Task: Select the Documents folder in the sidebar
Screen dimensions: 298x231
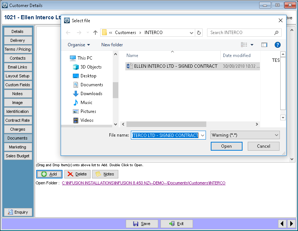Action: [91, 84]
